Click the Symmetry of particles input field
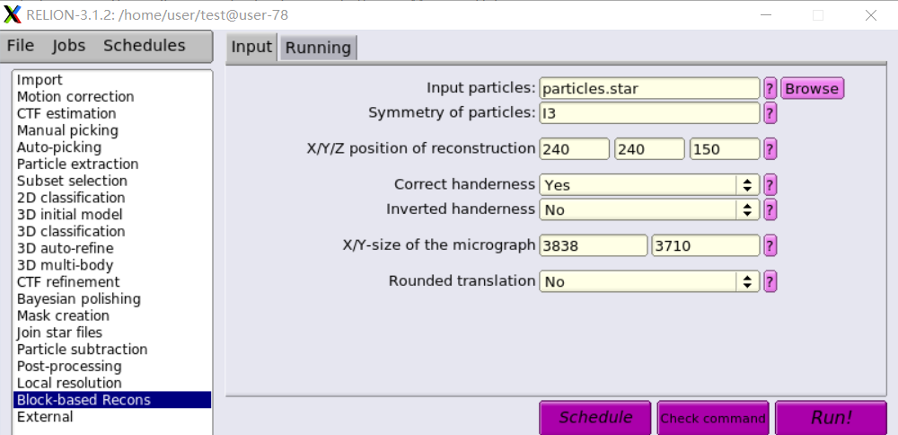The width and height of the screenshot is (898, 435). click(x=649, y=113)
